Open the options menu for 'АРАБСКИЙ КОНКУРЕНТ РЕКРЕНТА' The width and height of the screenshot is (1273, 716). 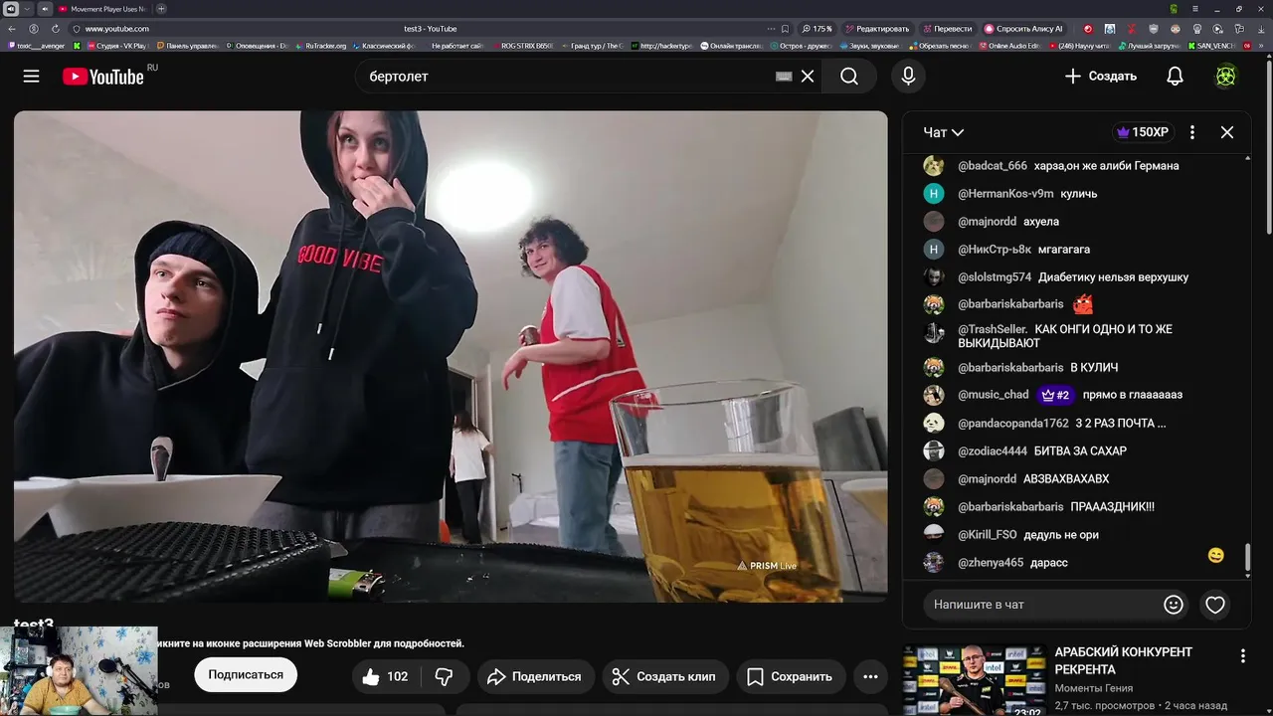(1242, 656)
